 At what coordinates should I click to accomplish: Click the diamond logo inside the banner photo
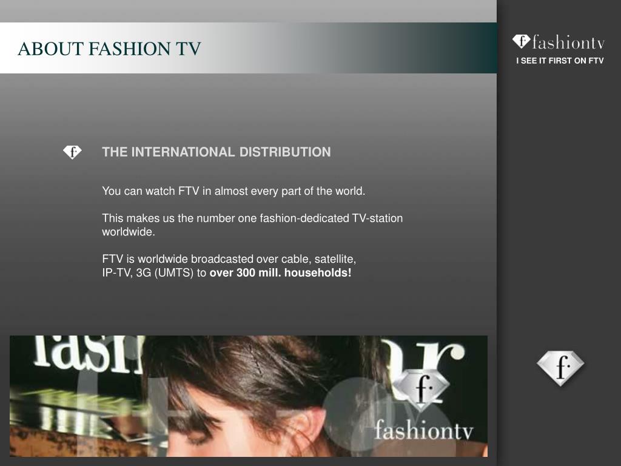click(x=422, y=390)
